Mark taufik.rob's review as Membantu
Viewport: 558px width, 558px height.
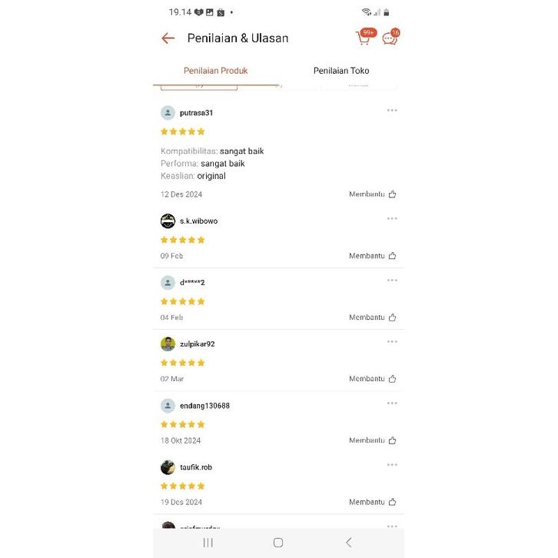[x=392, y=502]
